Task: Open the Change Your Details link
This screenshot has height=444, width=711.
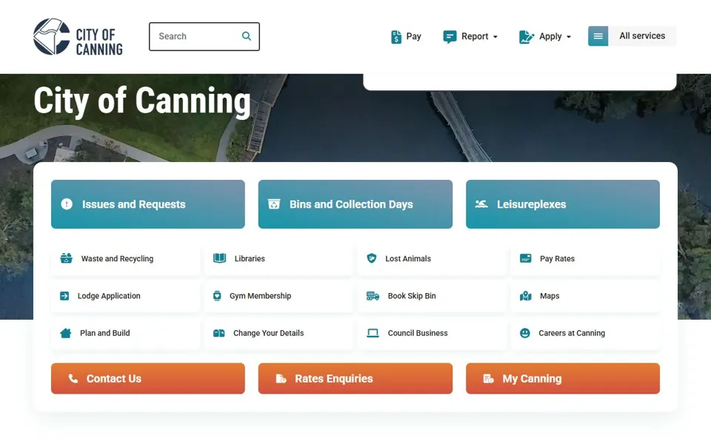Action: pos(268,333)
